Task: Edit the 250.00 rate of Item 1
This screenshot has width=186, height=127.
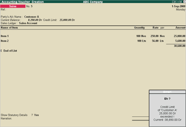Action: pos(155,36)
